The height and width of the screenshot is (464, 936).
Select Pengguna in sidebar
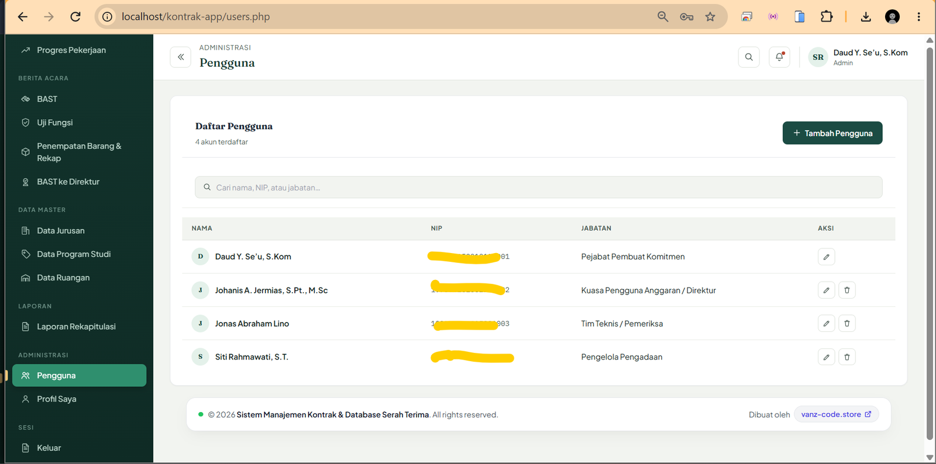click(79, 375)
